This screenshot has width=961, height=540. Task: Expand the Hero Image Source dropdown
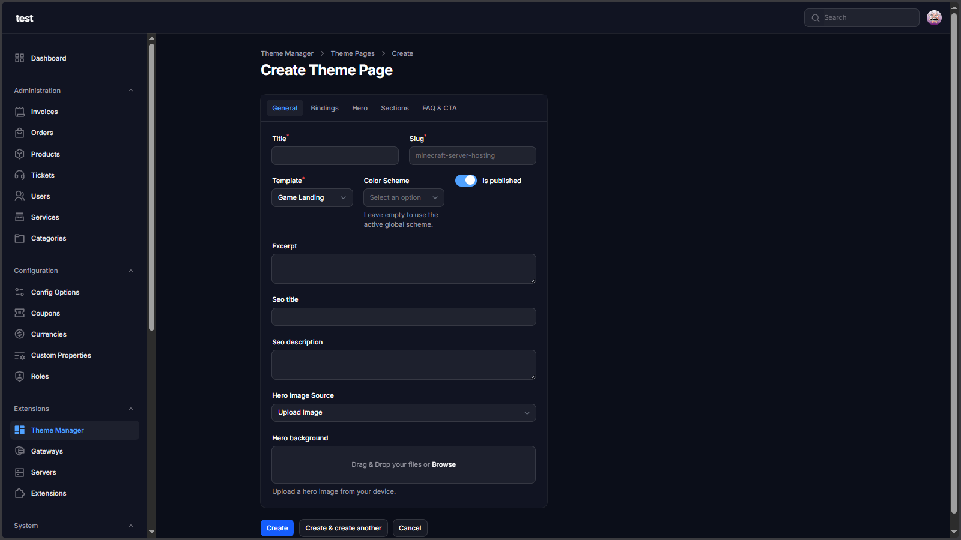click(x=403, y=413)
